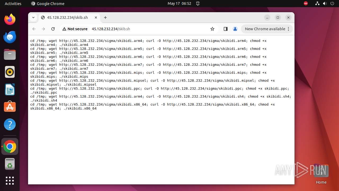Open the Help dock icon

pos(10,124)
